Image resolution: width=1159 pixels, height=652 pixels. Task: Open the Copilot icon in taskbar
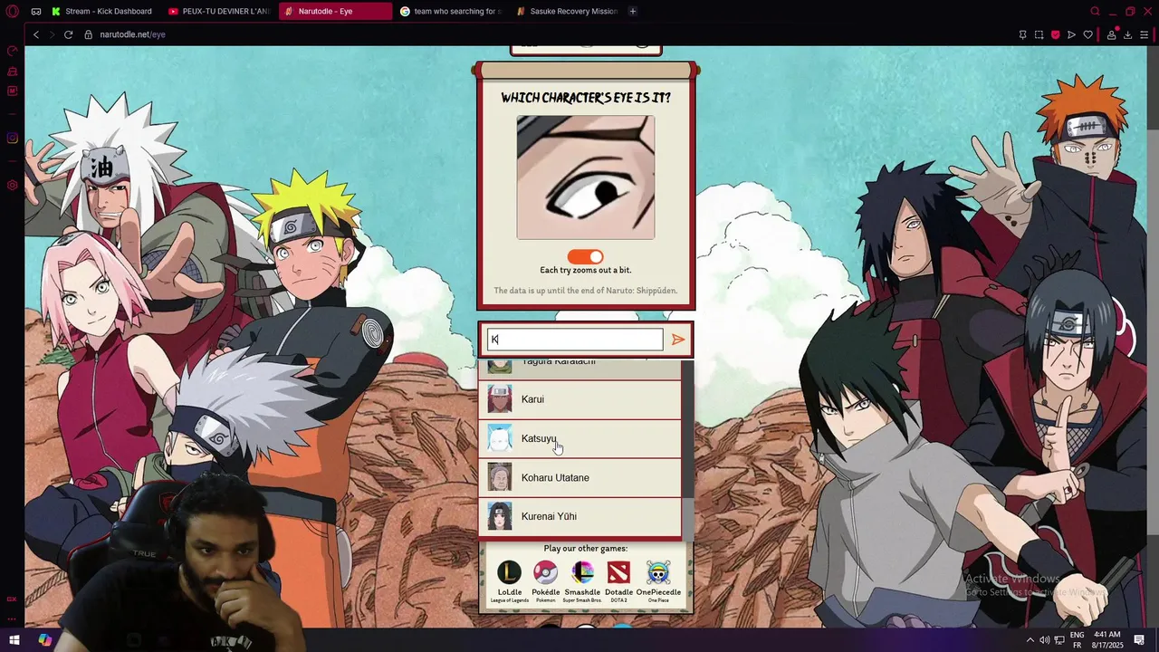(44, 640)
